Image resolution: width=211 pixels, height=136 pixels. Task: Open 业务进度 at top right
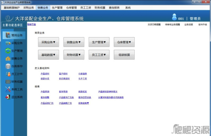188,25
